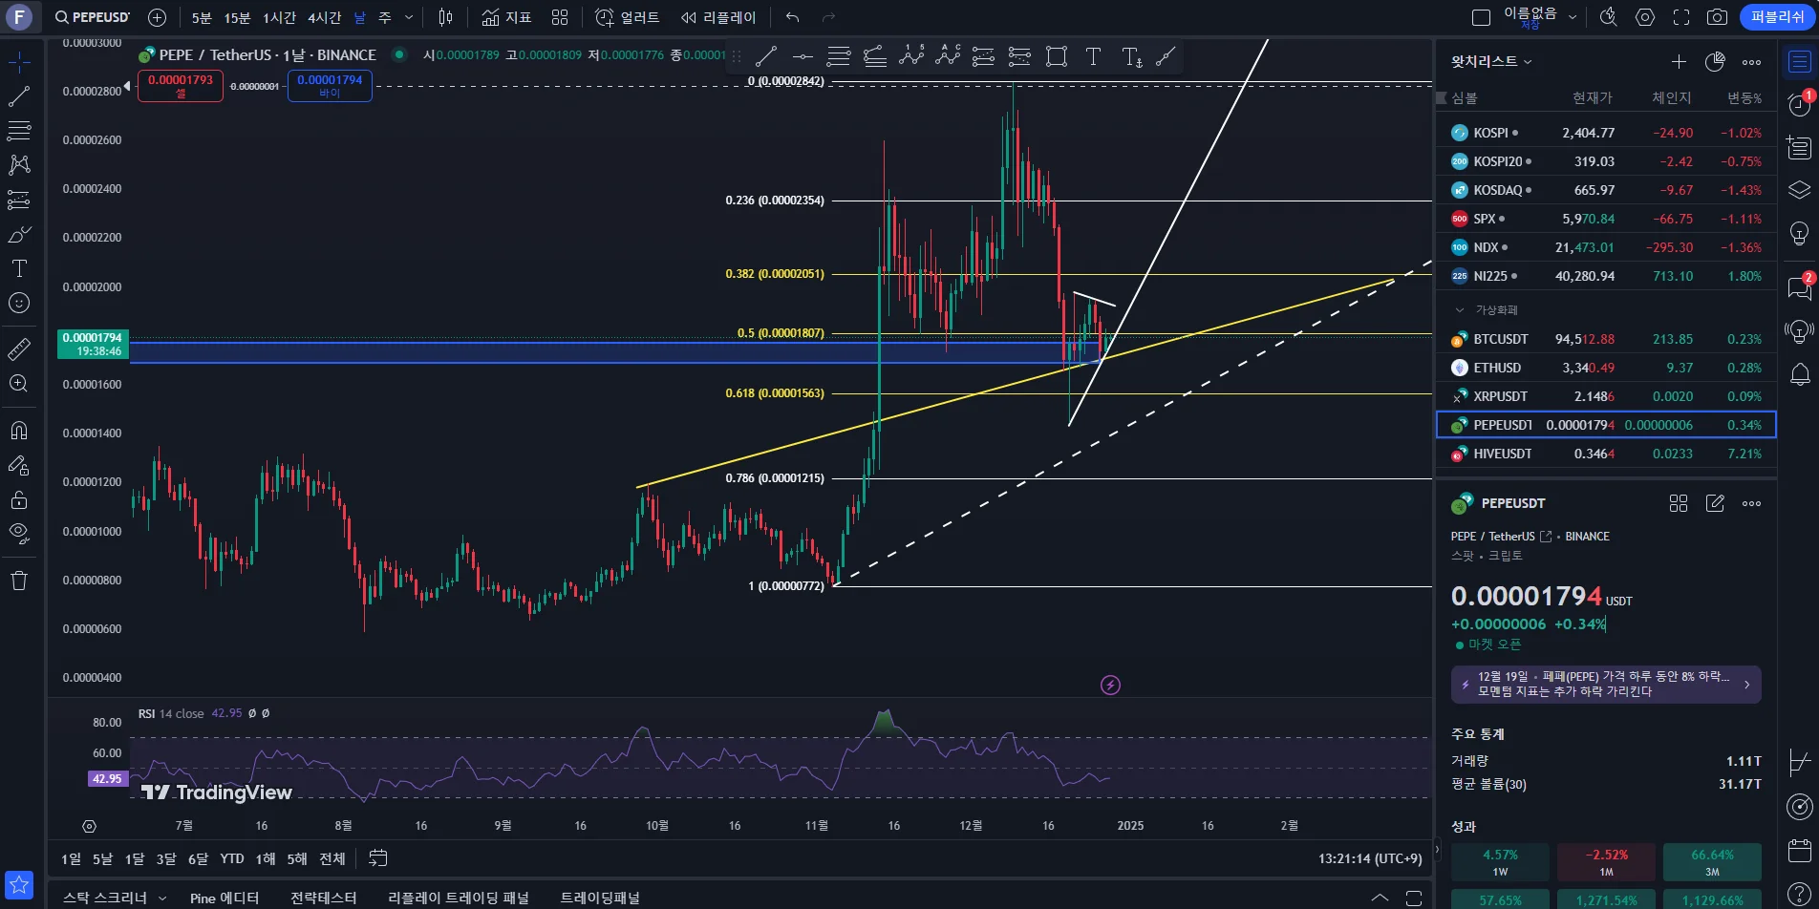
Task: Collapse the bottom panel chevron
Action: [1380, 898]
